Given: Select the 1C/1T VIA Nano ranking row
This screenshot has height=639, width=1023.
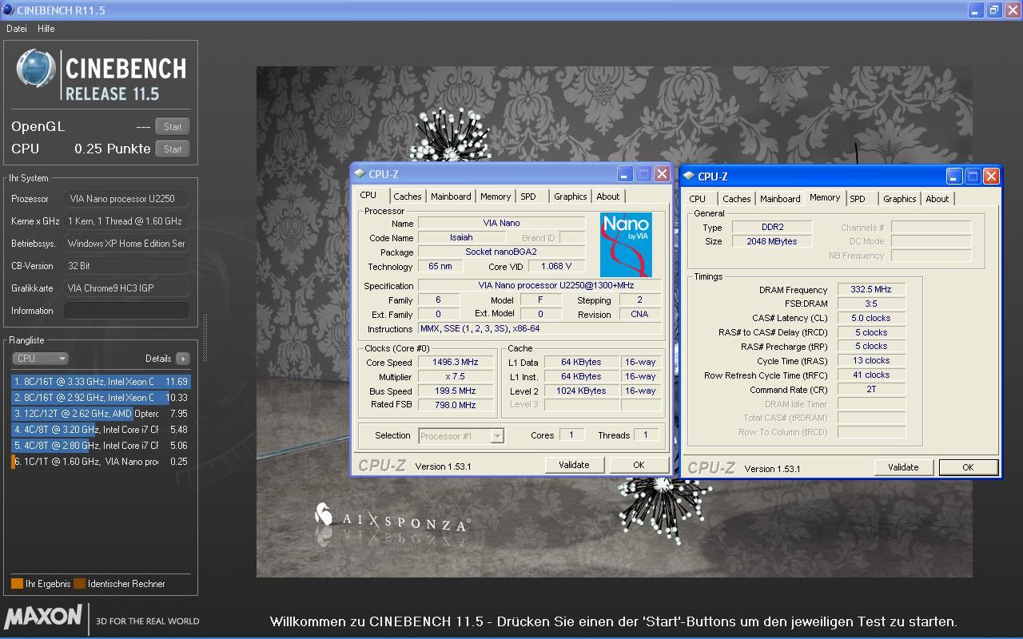Looking at the screenshot, I should 101,462.
